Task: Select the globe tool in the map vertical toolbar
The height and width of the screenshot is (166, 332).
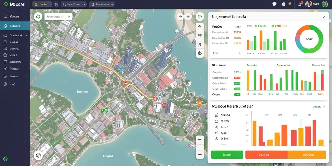Action: point(200,35)
